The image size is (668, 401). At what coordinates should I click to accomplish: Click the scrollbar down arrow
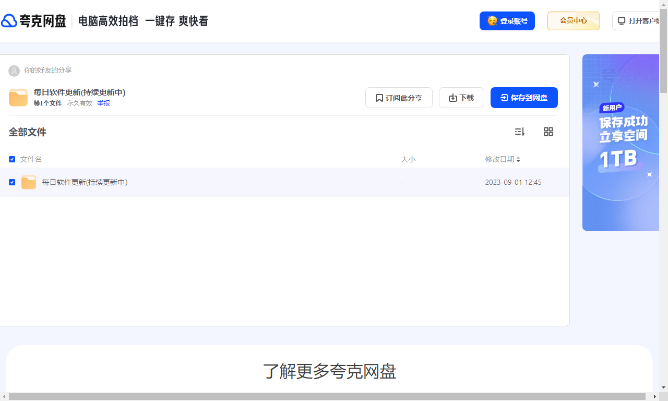[x=664, y=387]
